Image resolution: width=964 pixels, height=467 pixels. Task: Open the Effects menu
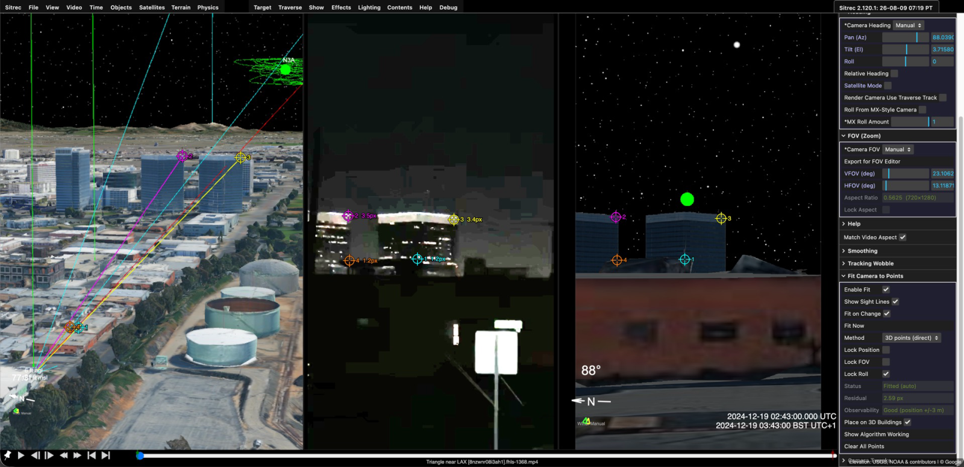pos(341,8)
